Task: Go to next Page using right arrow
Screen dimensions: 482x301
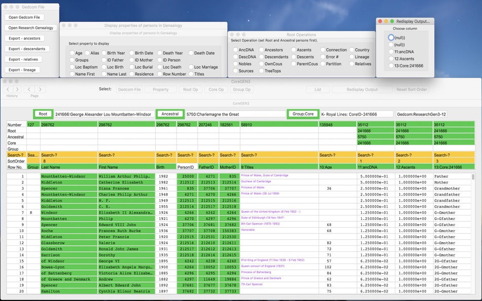Action: click(x=40, y=89)
